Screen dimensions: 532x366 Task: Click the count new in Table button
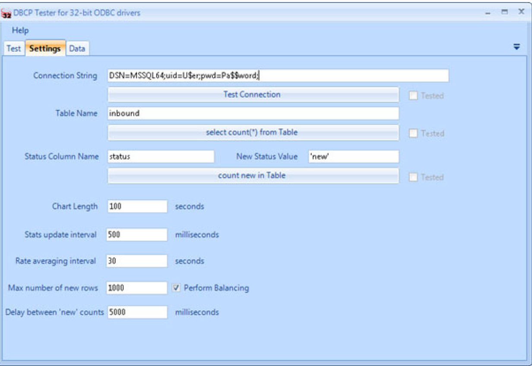pos(253,176)
